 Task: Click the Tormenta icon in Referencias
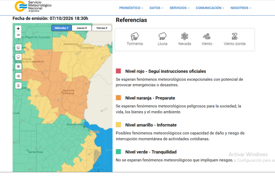click(x=135, y=36)
